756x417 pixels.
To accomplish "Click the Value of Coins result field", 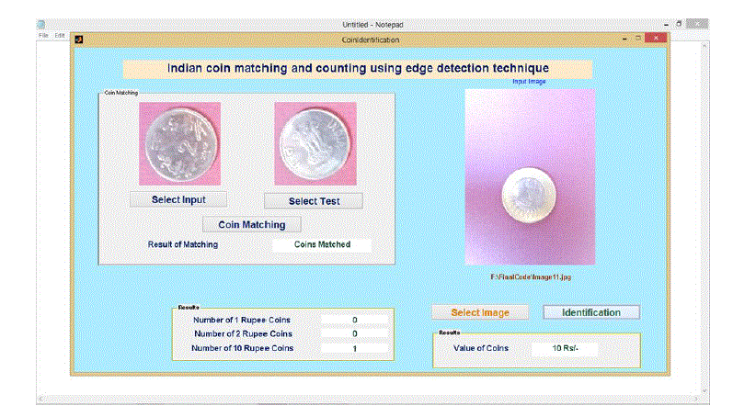I will 565,348.
